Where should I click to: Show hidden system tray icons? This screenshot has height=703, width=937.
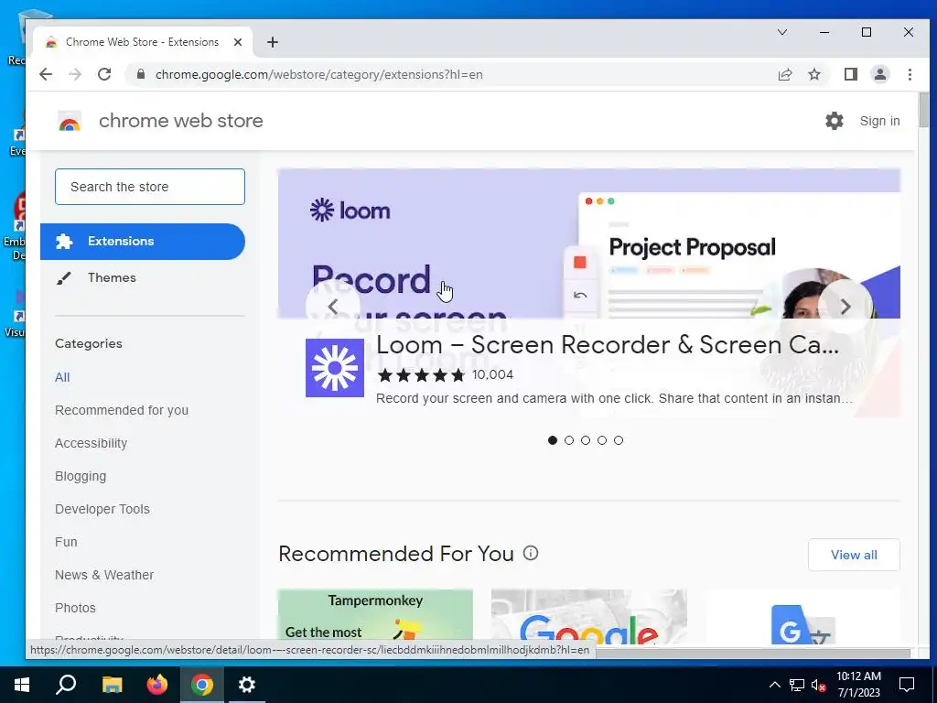click(x=774, y=685)
